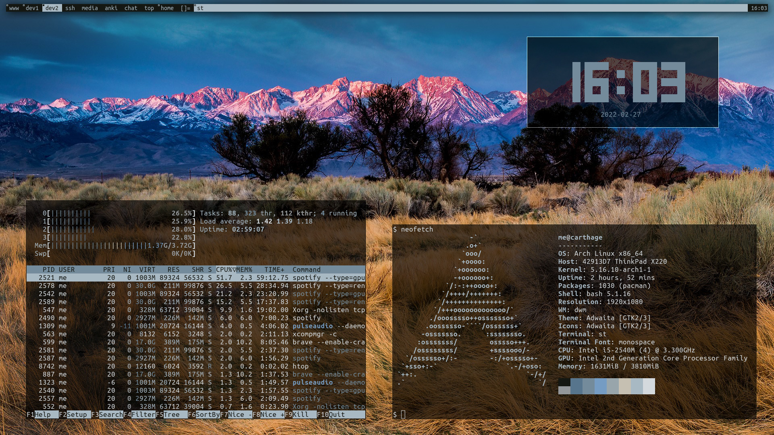Select process row PID 1309 pulseaudio
The width and height of the screenshot is (774, 435).
pos(196,326)
